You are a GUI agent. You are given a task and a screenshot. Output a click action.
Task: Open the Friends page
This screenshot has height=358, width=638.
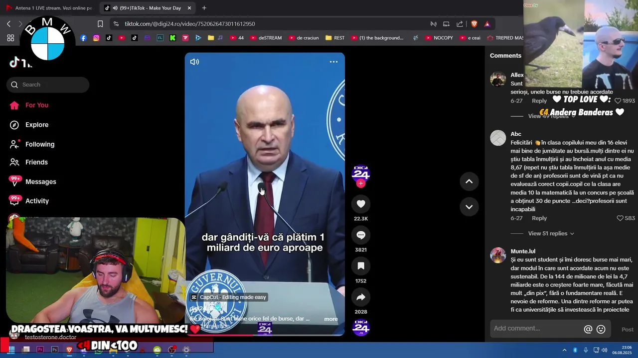(36, 162)
